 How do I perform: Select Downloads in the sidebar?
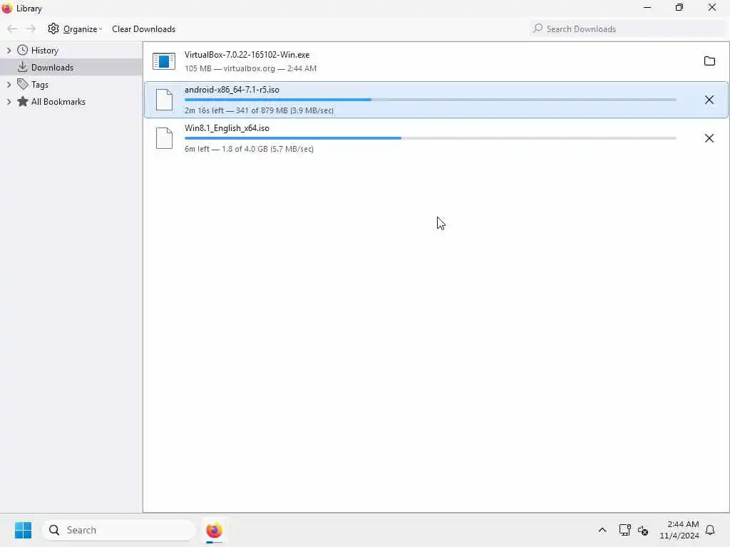[52, 68]
